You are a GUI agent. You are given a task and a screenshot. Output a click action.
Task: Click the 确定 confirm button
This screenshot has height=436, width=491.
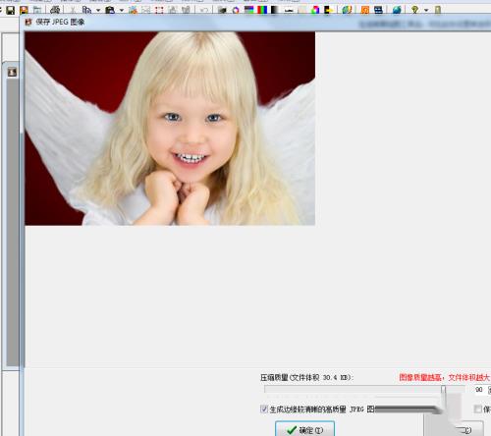click(304, 429)
